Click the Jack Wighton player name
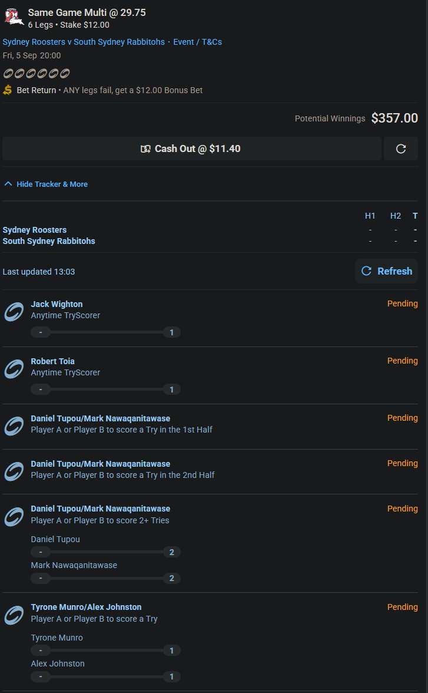Viewport: 428px width, 693px height. [57, 304]
